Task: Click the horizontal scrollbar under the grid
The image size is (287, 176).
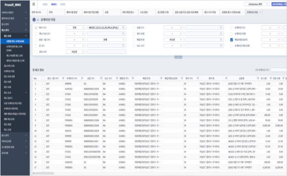Action: click(x=44, y=173)
